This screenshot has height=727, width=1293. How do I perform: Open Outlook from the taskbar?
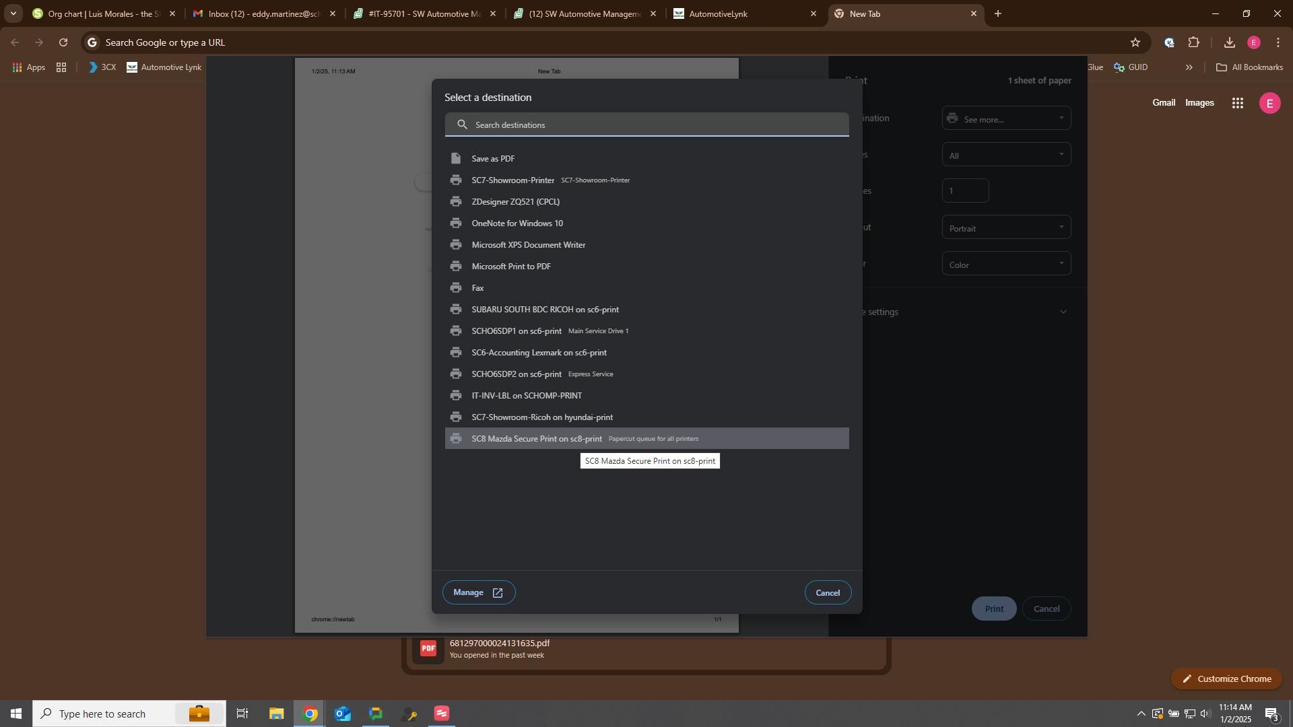343,714
